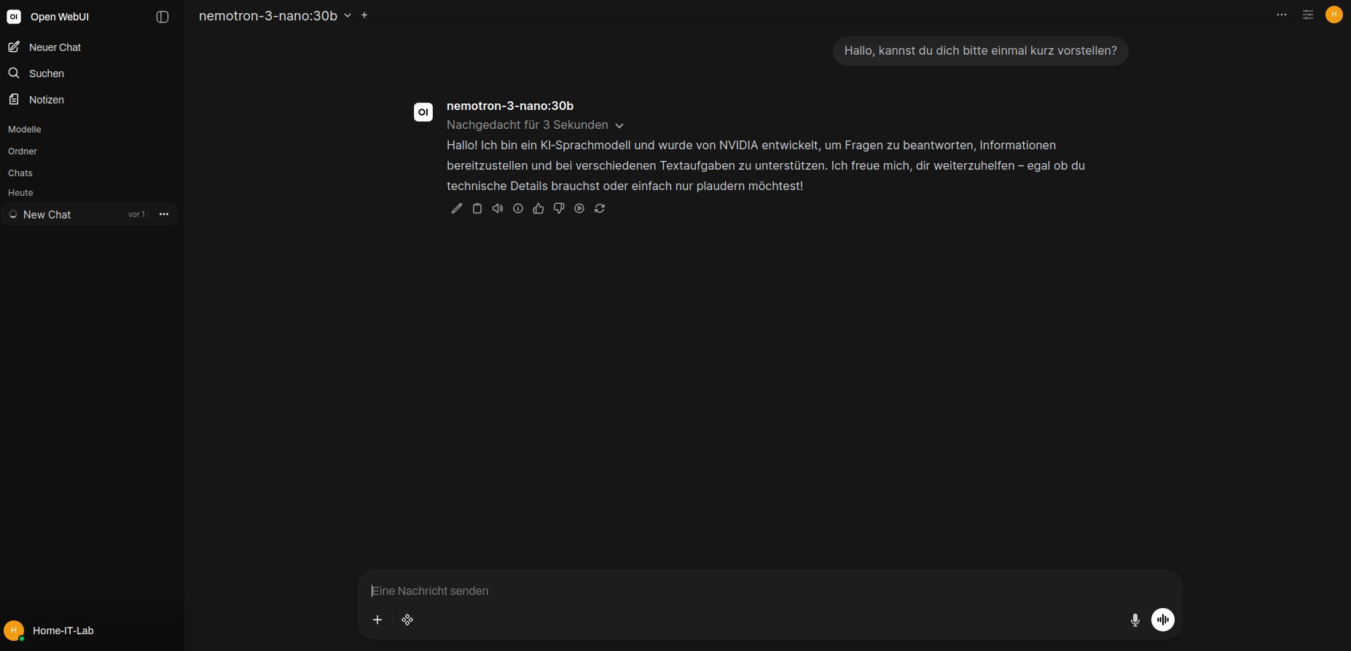The image size is (1351, 651).
Task: Regenerate the response
Action: tap(600, 208)
